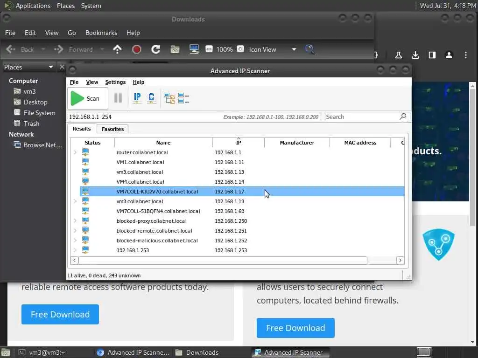The height and width of the screenshot is (358, 478).
Task: Click the Reload icon in Downloads toolbar
Action: (x=156, y=49)
